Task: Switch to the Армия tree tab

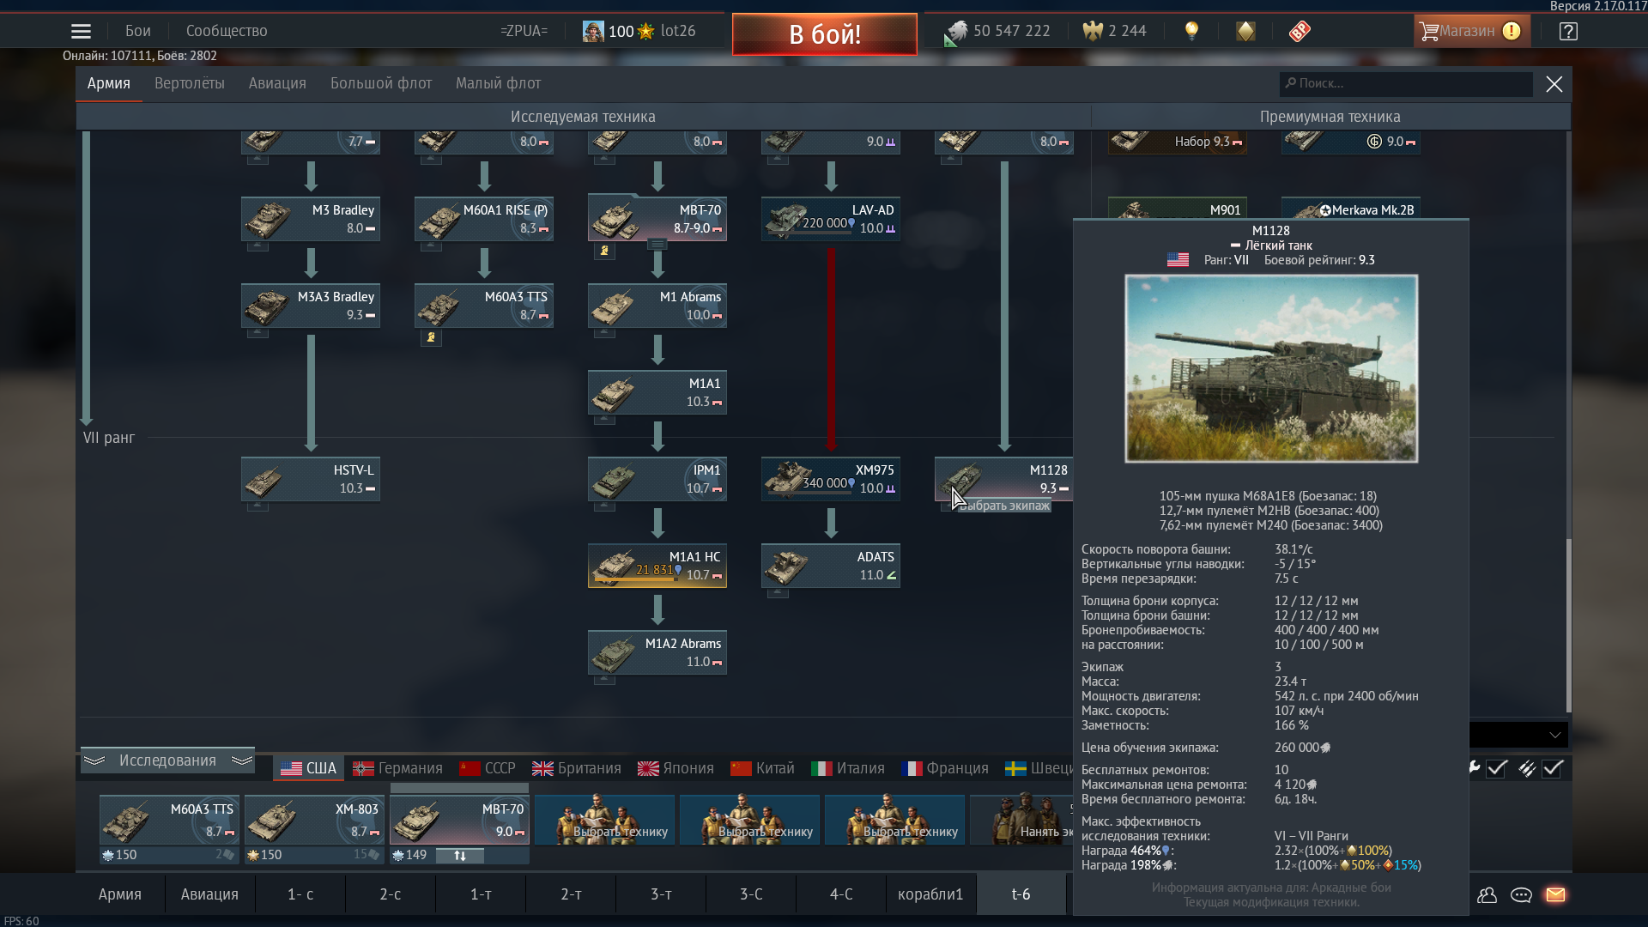Action: 109,83
